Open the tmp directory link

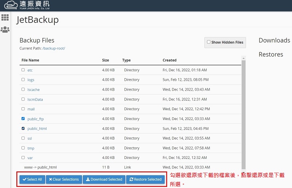click(x=31, y=148)
